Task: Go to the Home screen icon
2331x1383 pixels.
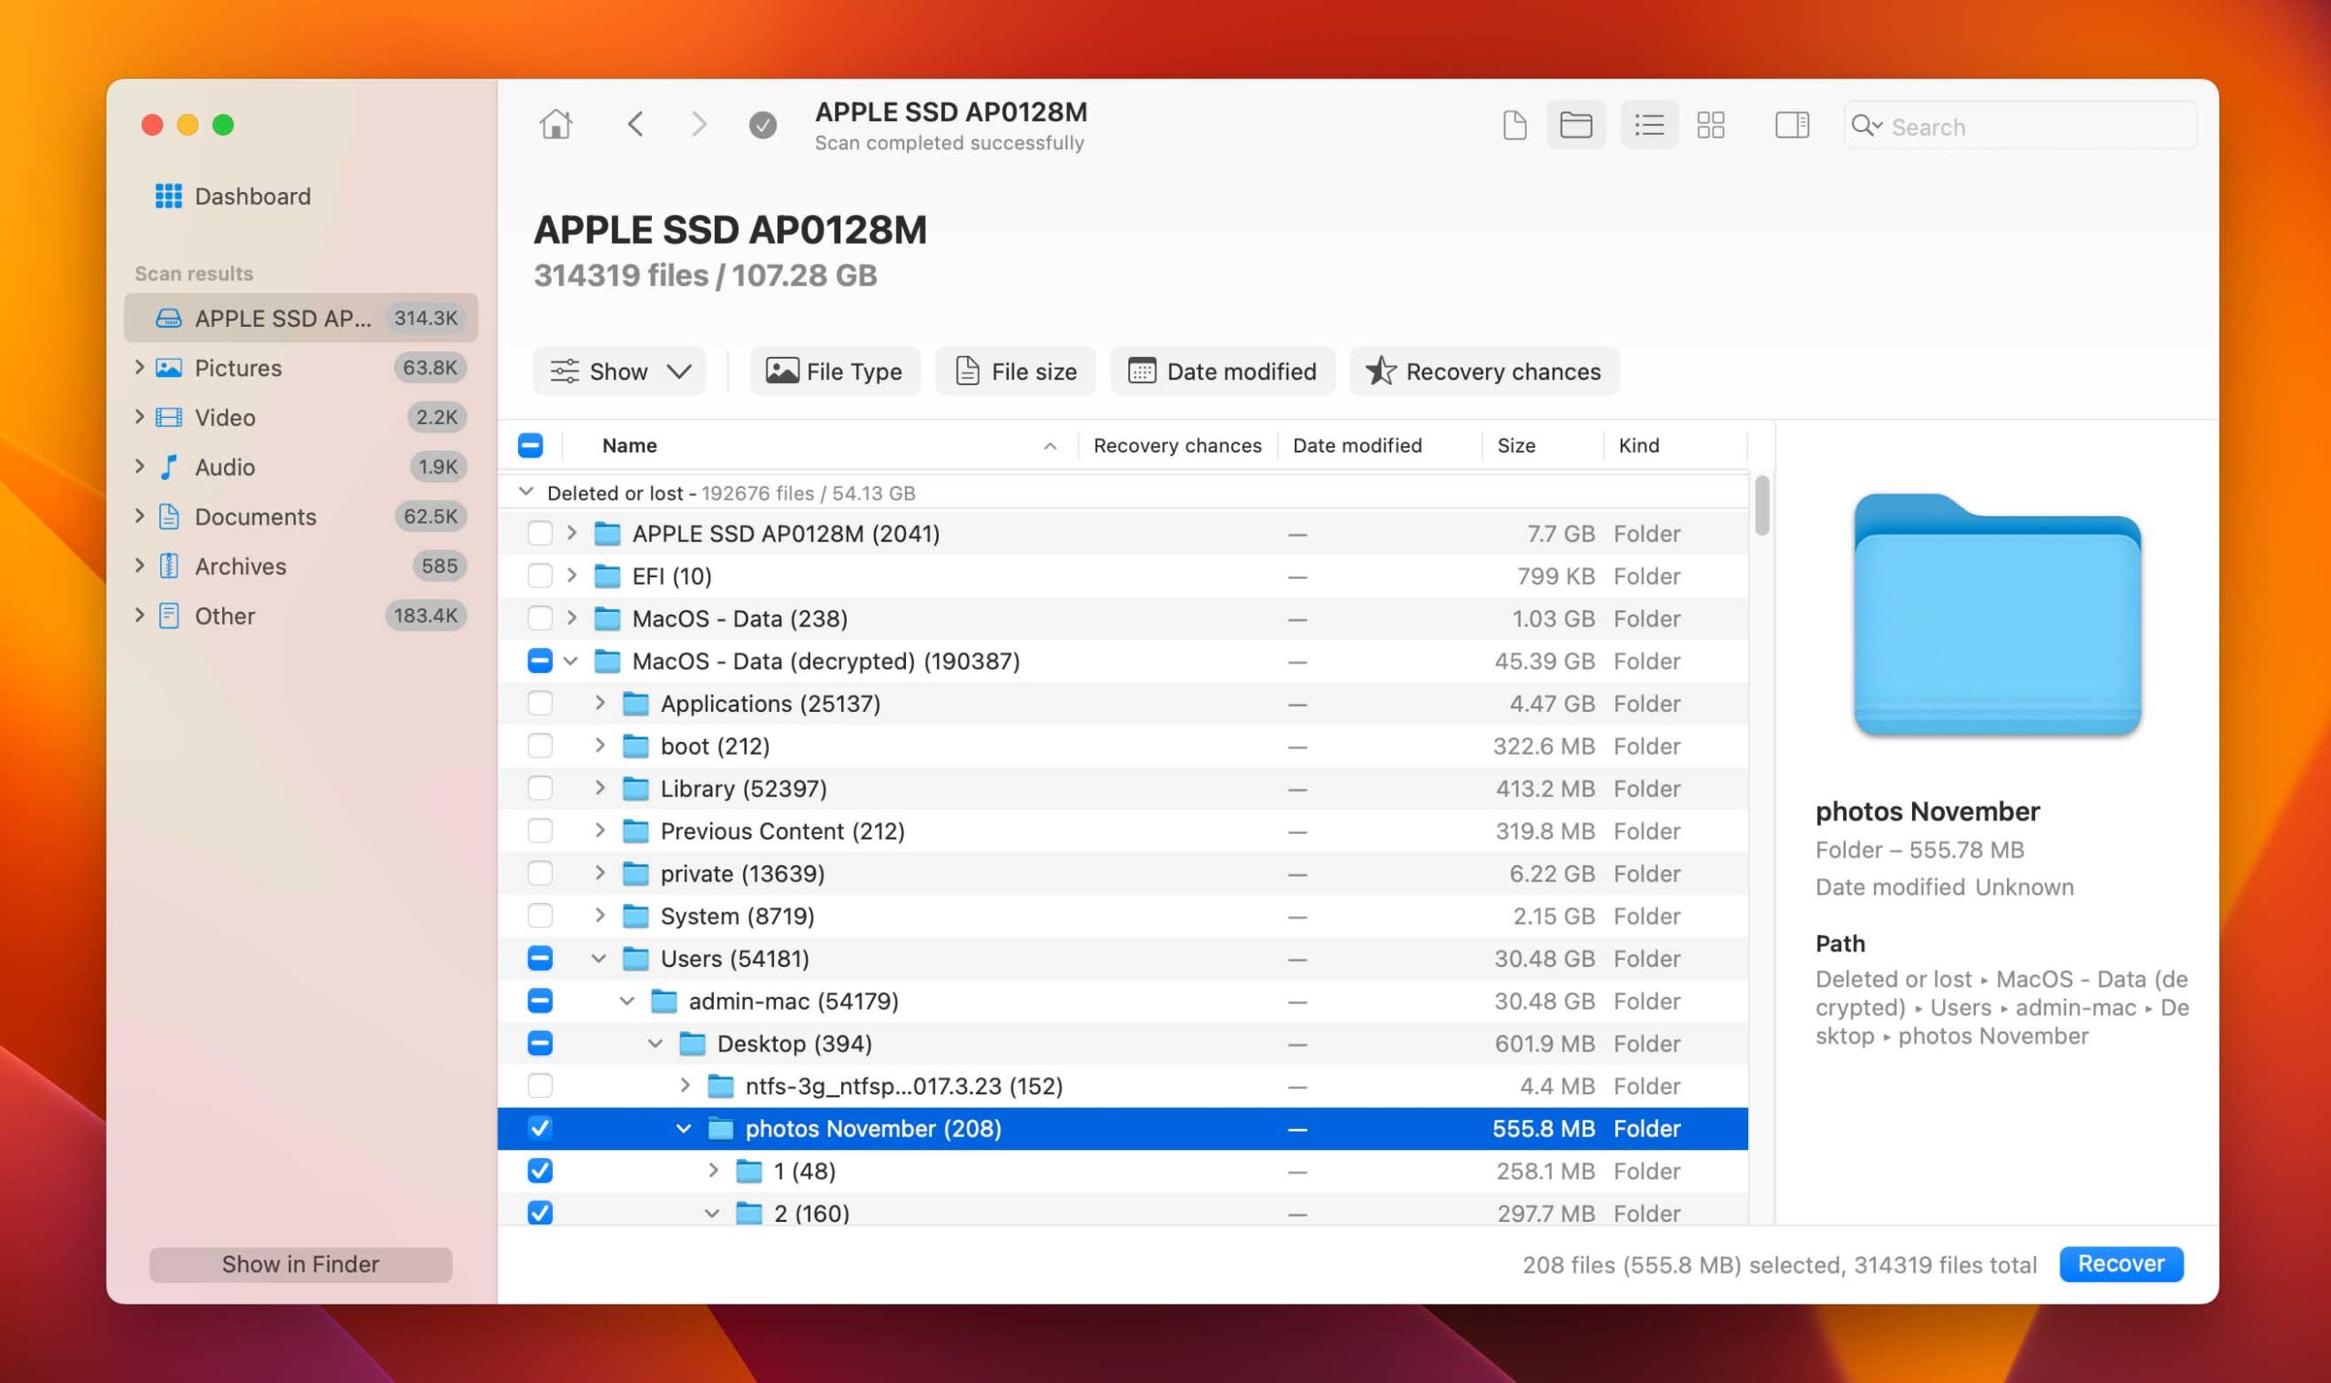Action: pos(555,125)
